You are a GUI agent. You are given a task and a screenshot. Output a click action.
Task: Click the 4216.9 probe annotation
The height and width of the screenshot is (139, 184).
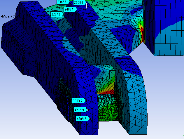[80, 110]
